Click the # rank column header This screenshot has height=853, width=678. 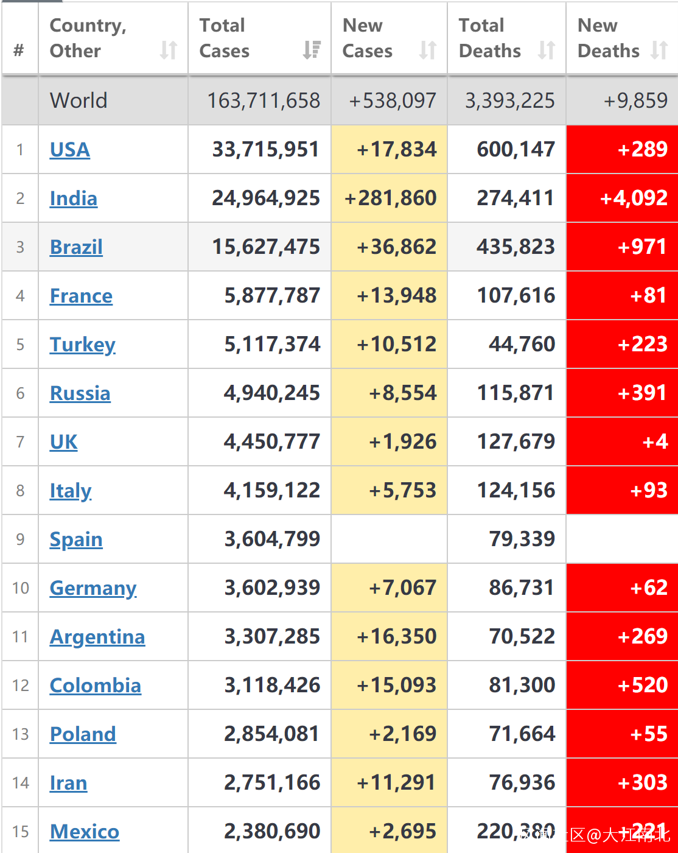(x=19, y=50)
